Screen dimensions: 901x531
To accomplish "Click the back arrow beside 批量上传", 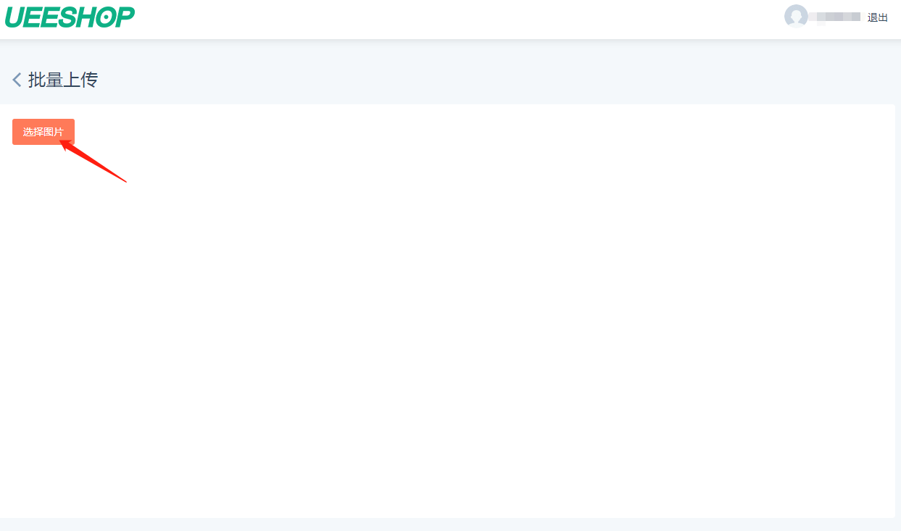I will click(17, 80).
